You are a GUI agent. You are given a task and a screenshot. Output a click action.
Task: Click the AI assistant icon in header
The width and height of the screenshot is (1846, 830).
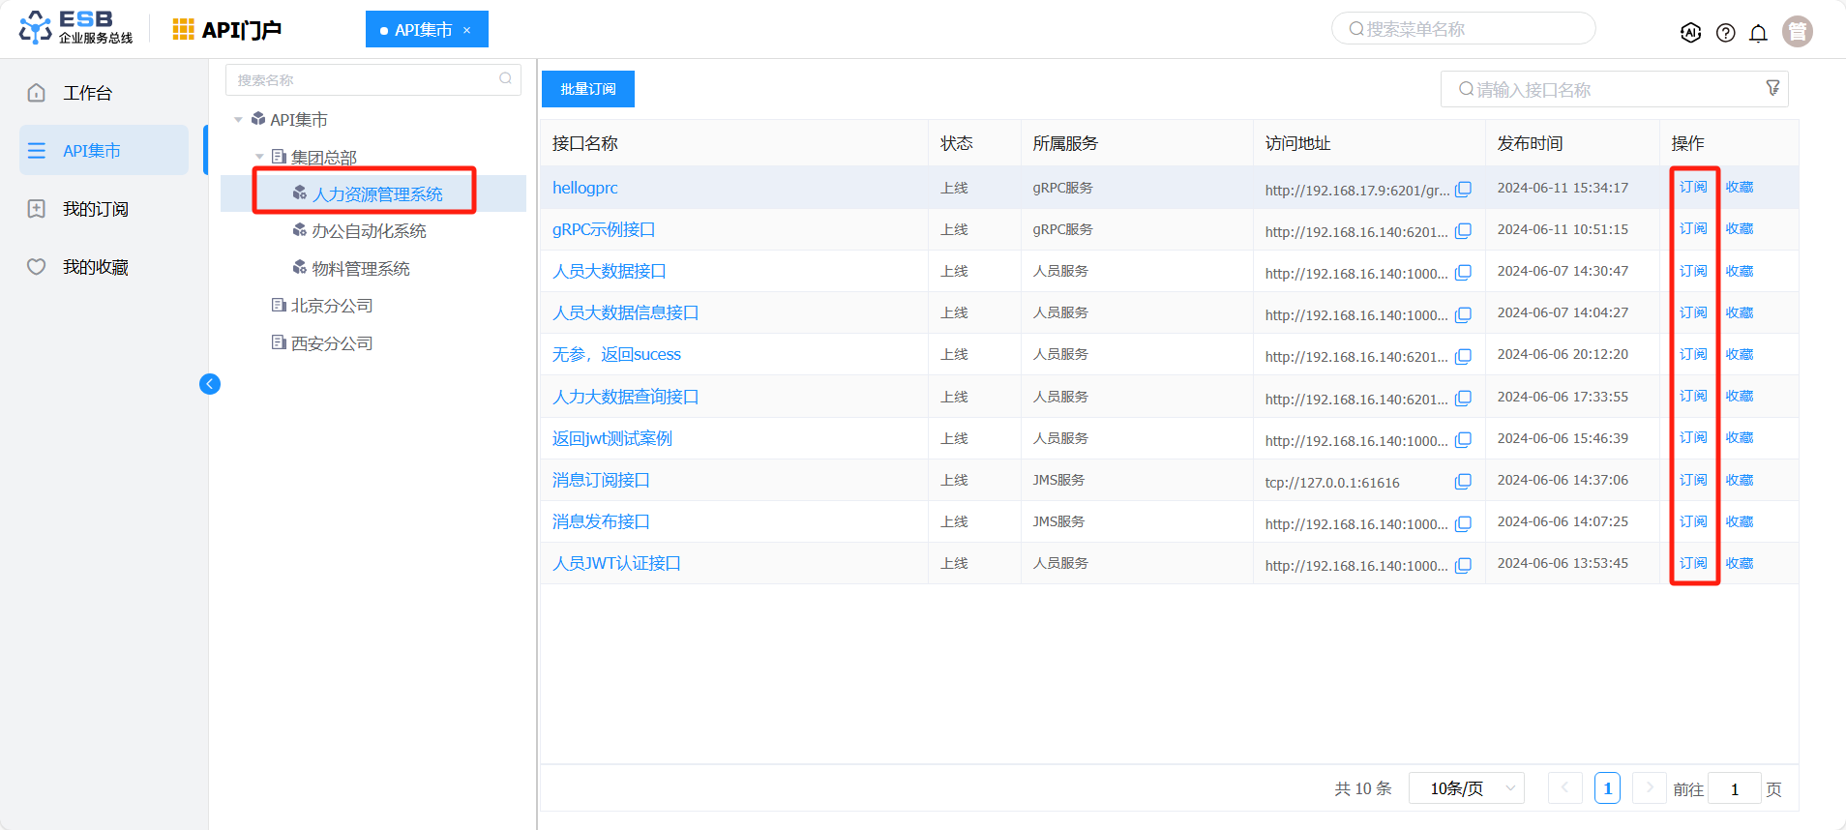[x=1690, y=33]
